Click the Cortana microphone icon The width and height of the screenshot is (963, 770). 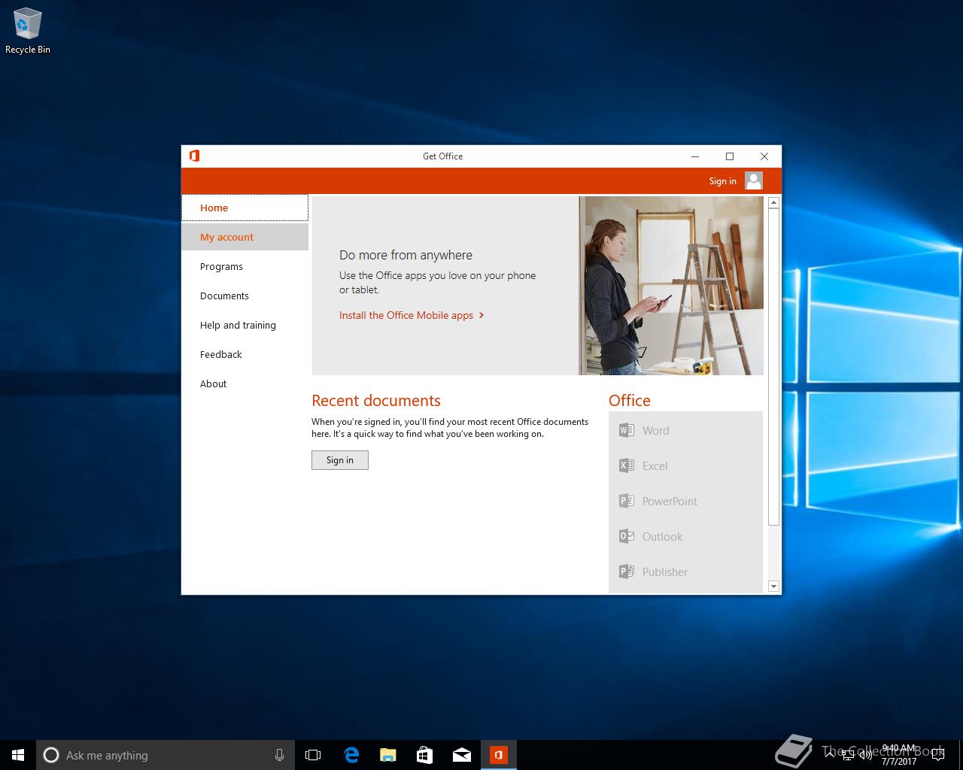point(279,755)
